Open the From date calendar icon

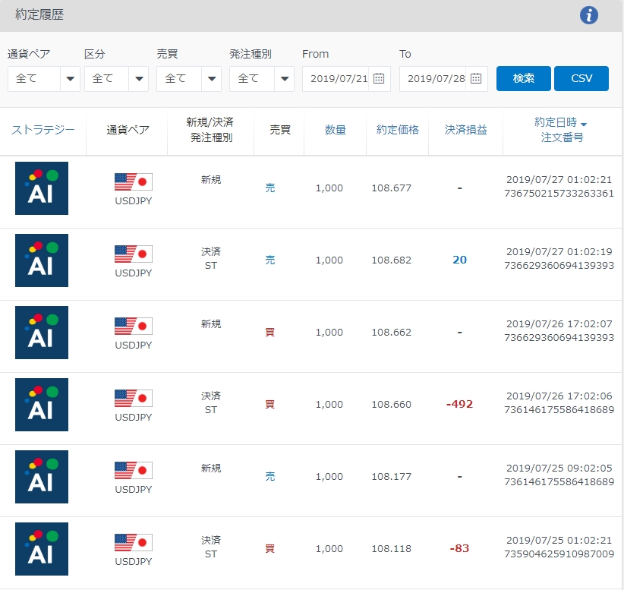379,78
